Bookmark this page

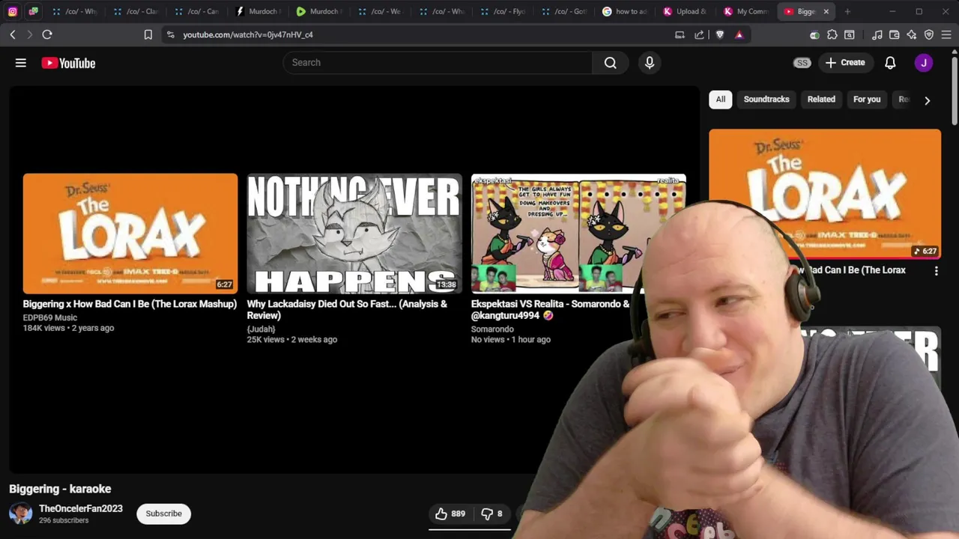coord(148,34)
